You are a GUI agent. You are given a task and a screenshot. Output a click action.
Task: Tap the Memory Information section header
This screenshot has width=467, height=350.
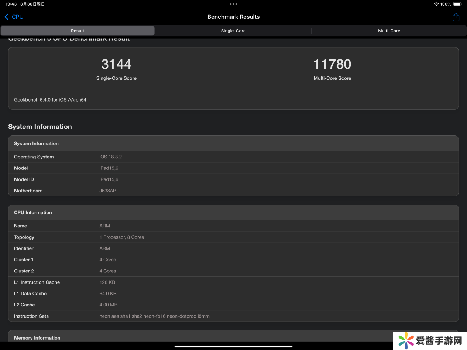37,338
